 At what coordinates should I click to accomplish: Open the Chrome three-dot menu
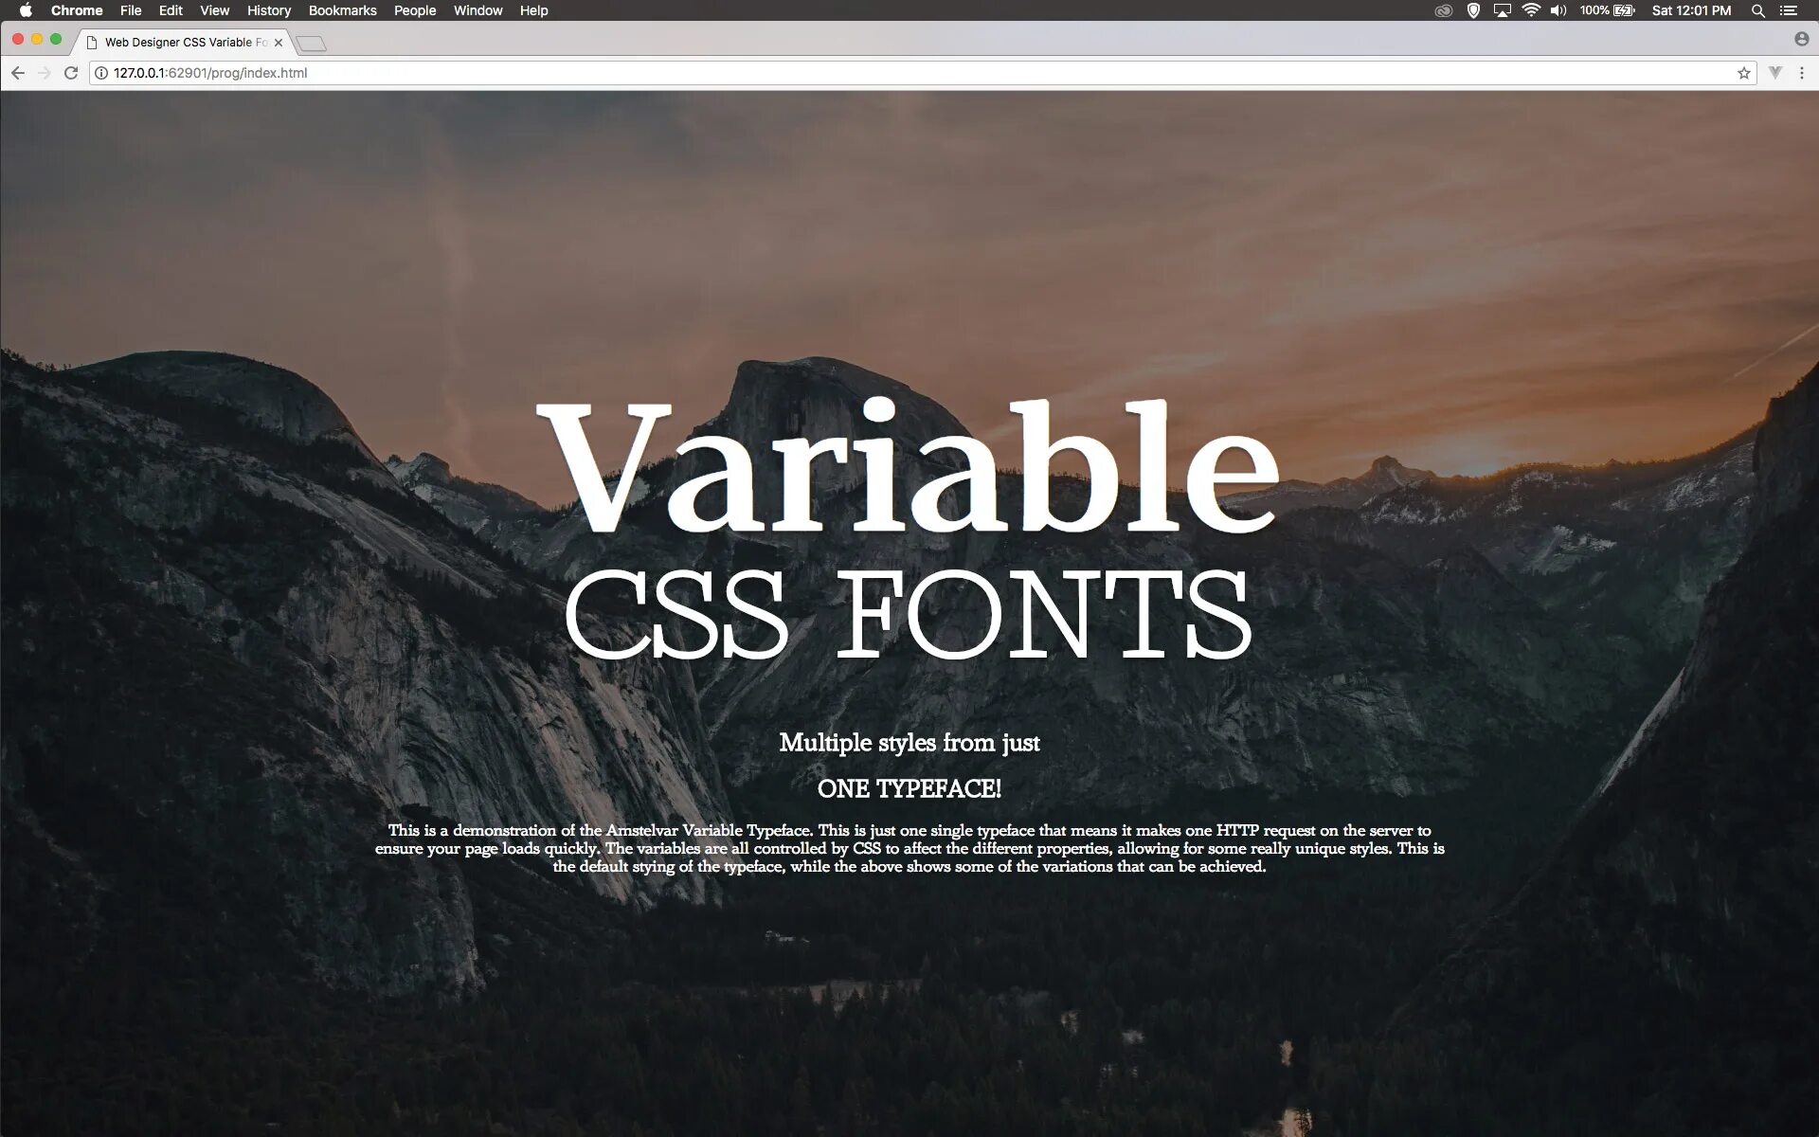(x=1799, y=72)
